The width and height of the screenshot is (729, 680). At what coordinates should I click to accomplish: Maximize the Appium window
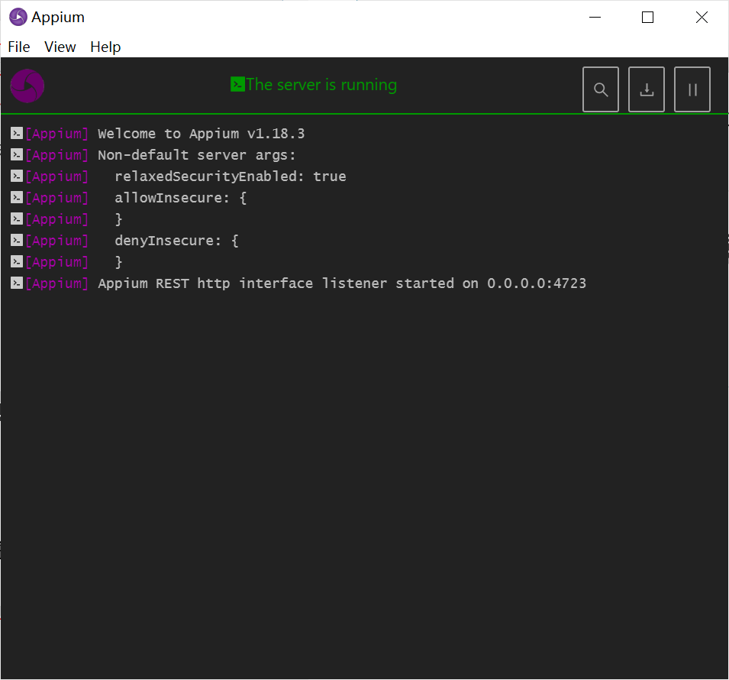tap(647, 18)
